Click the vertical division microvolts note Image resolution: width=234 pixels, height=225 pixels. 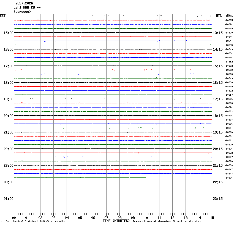35,221
